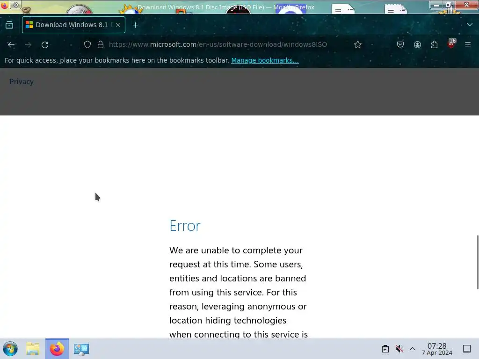
Task: Select the Error heading text
Action: 185,226
